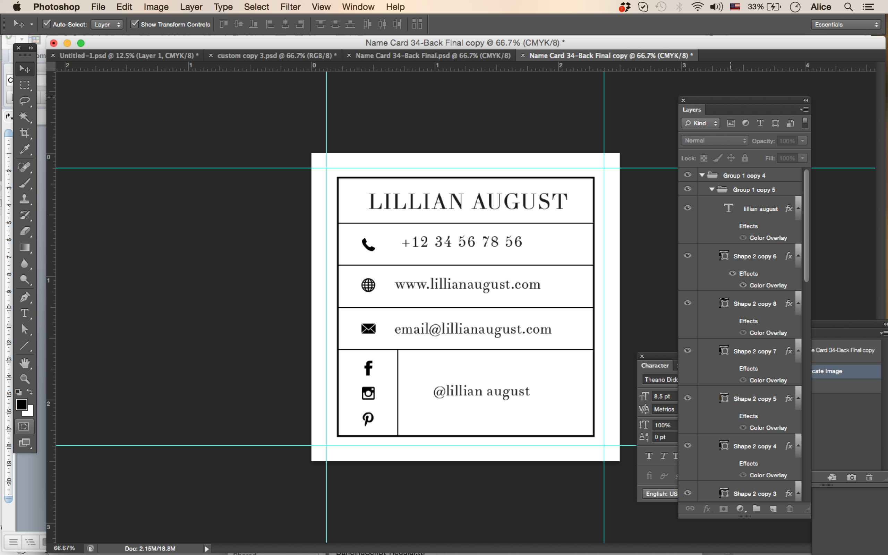Hide the Shape 2 copy 8 layer
Viewport: 888px width, 555px height.
[688, 303]
